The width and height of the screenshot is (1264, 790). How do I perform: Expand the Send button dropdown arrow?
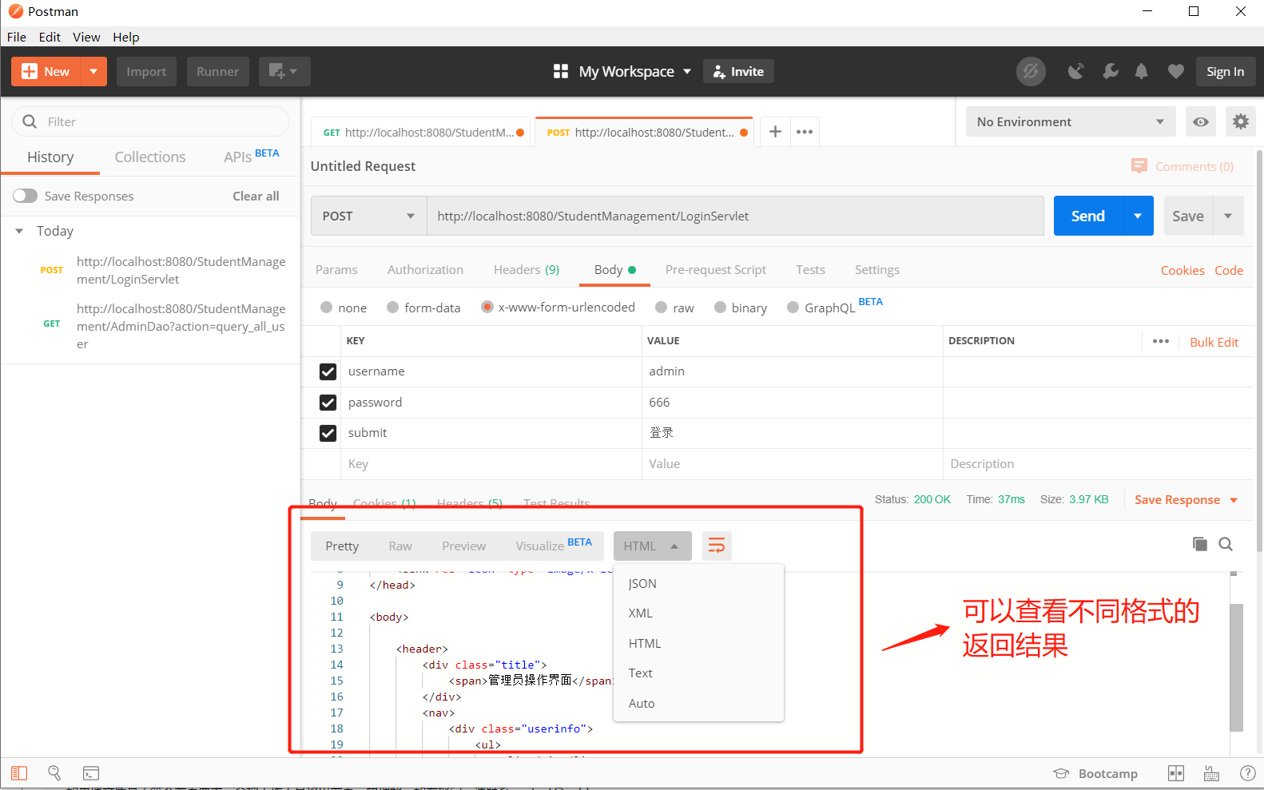[x=1138, y=216]
